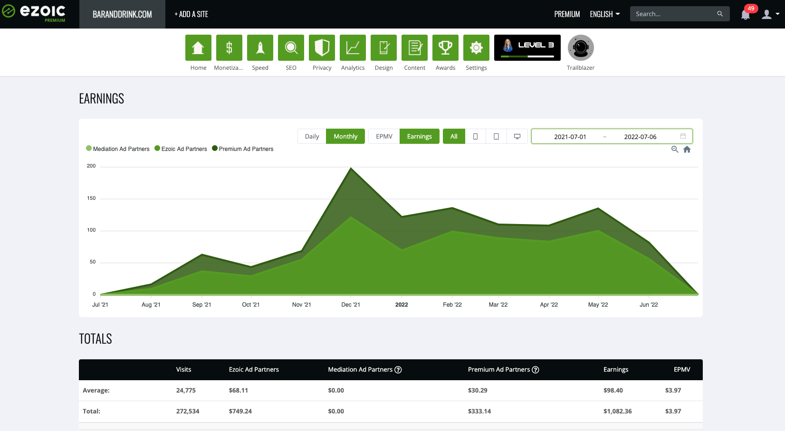Open the Analytics chart icon

click(353, 47)
